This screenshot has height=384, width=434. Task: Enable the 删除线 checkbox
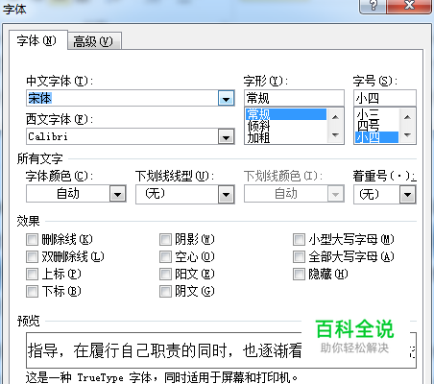click(x=32, y=239)
